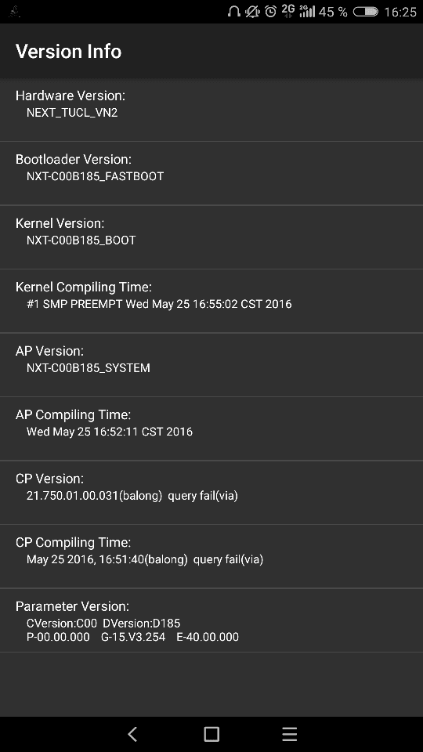Viewport: 423px width, 752px height.
Task: Tap the 2G network signal indicator
Action: [287, 12]
